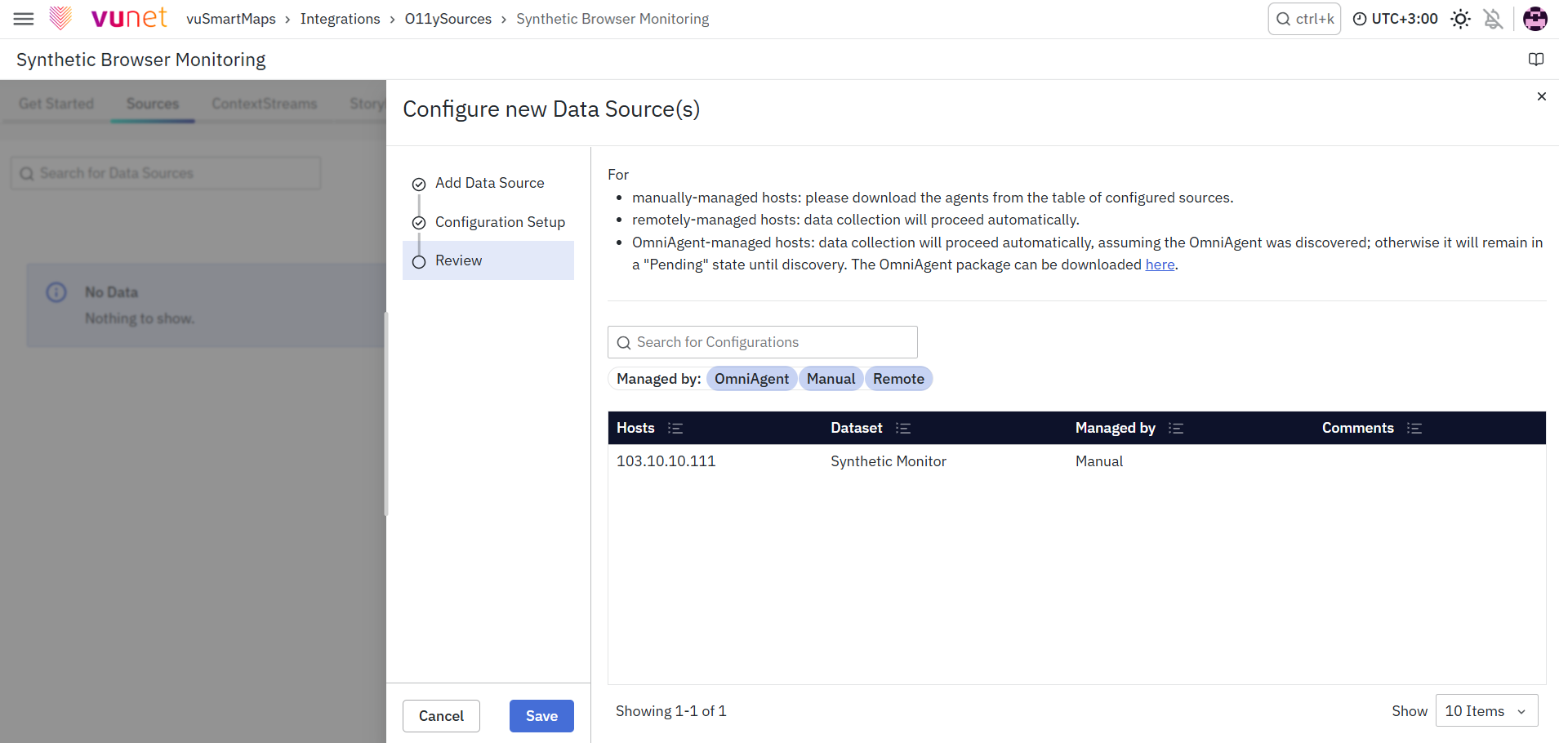Open the hamburger navigation menu
The height and width of the screenshot is (743, 1559).
(x=24, y=19)
